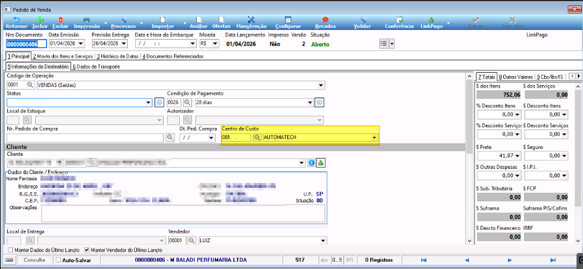
Task: Open Ofertas from the toolbar
Action: (221, 23)
